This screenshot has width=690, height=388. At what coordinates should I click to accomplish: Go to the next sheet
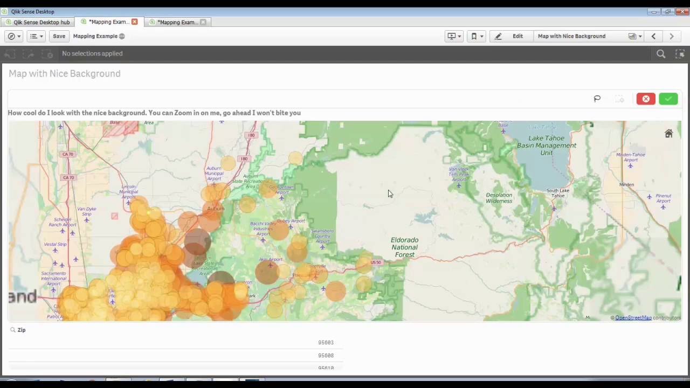(672, 36)
